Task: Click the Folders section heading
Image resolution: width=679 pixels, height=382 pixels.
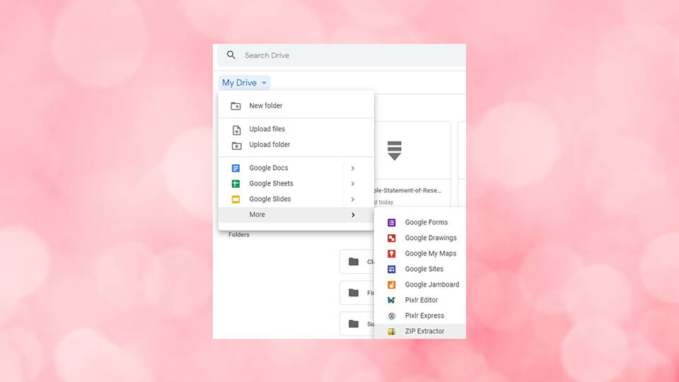Action: point(239,235)
